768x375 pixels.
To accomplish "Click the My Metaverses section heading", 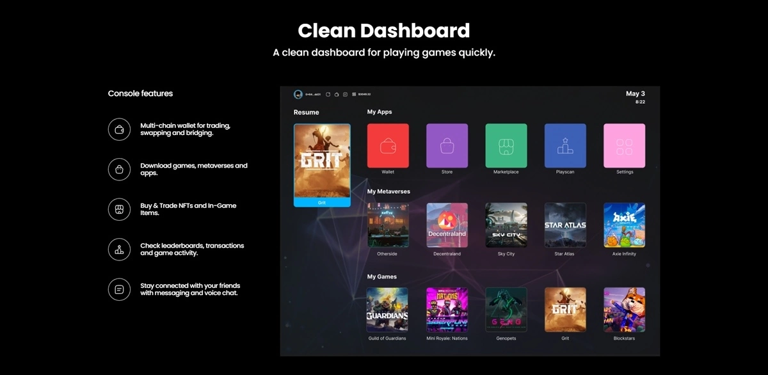I will (388, 191).
